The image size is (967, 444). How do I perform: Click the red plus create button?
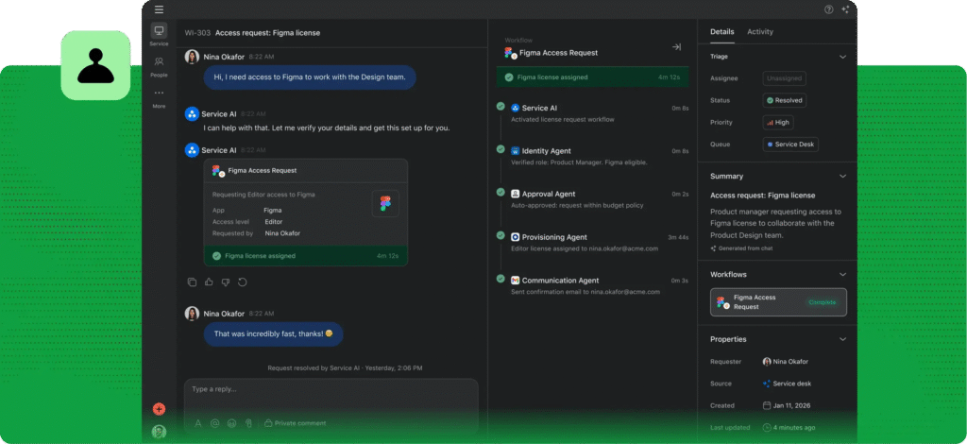pos(159,409)
